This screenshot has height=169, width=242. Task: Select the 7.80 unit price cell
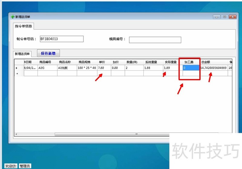(x=104, y=68)
